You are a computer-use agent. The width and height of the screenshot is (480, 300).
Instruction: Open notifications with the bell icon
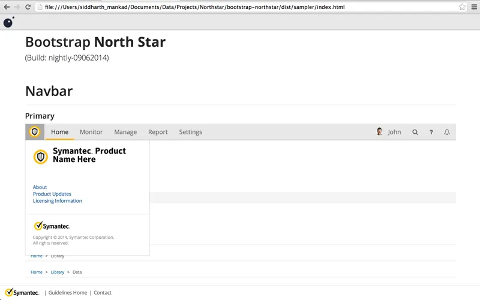(447, 132)
